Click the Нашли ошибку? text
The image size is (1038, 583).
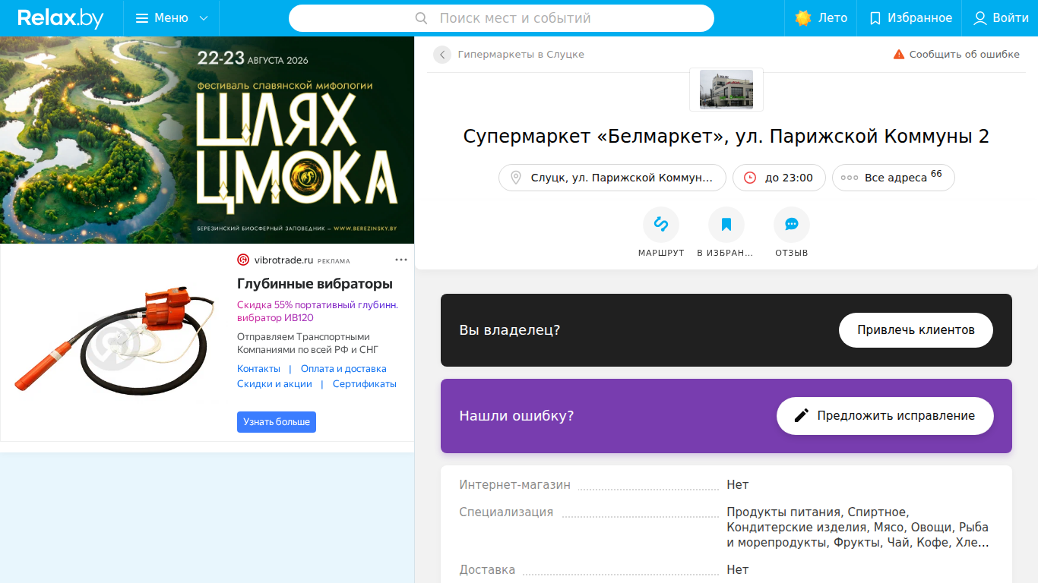point(517,416)
